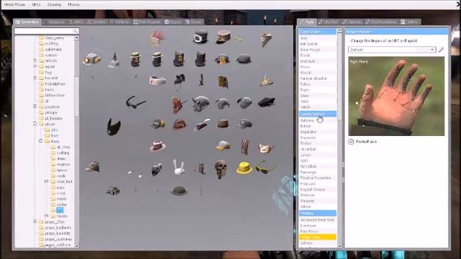Click the folder tree scrollbar up arrow
The image size is (461, 259).
77,38
